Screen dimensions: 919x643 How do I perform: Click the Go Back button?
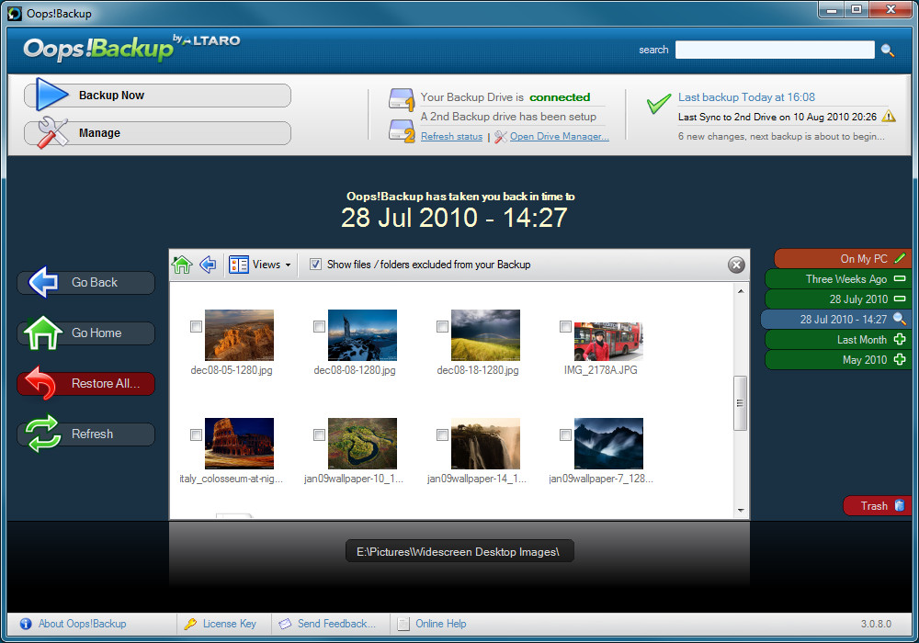(86, 282)
